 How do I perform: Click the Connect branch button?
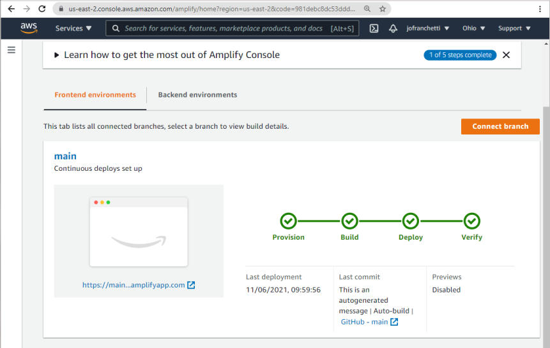click(x=500, y=126)
